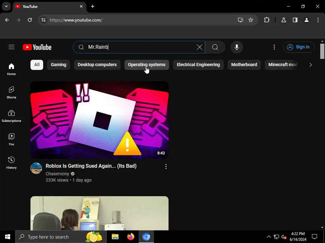Go back in browser
Screen dimensions: 325x243
pos(7,20)
